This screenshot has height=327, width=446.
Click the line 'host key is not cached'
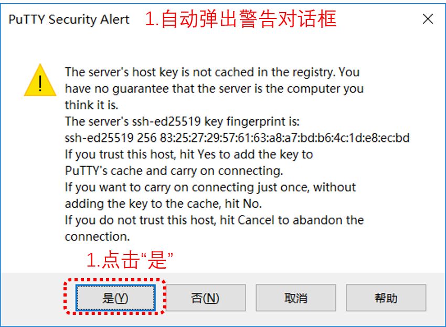coord(212,72)
